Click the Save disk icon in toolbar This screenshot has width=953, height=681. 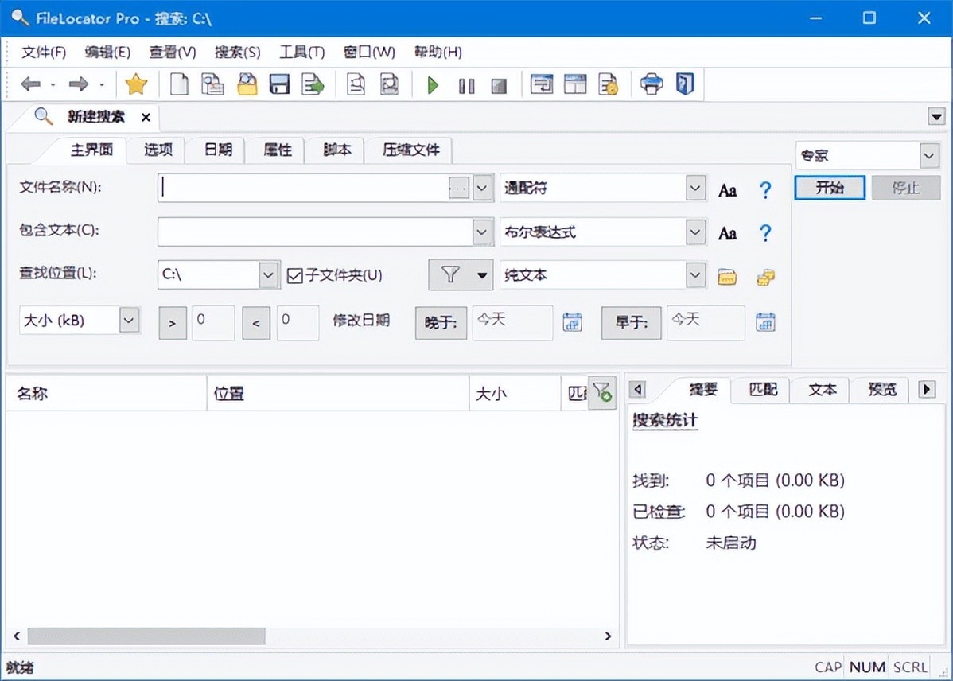click(x=279, y=84)
